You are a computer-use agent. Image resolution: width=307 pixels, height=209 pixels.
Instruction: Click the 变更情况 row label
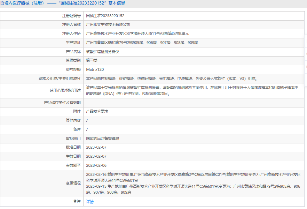pos(73,183)
